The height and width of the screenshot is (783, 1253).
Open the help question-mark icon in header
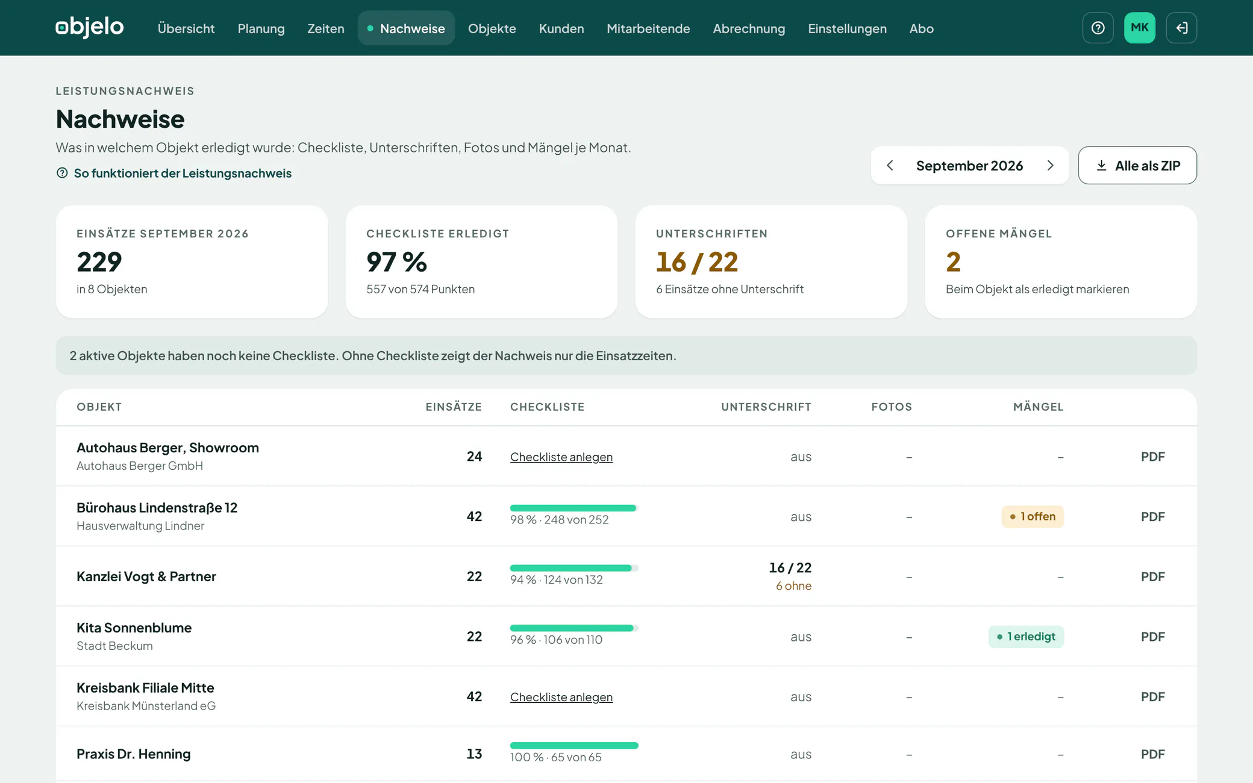coord(1098,28)
